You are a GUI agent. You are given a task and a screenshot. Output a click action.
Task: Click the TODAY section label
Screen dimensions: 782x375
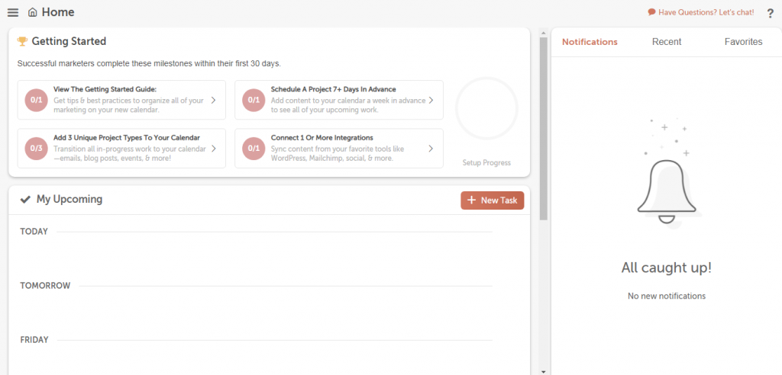coord(34,232)
